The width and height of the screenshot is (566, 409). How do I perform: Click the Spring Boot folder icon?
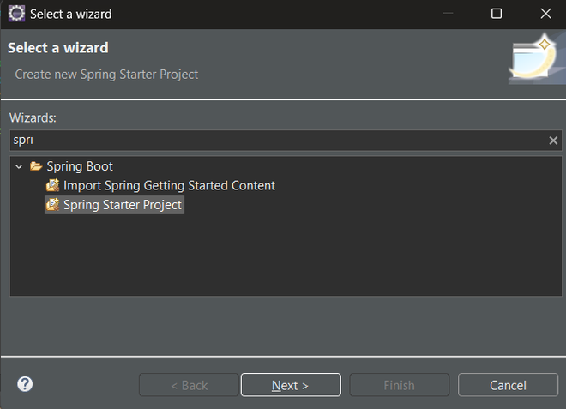coord(36,166)
